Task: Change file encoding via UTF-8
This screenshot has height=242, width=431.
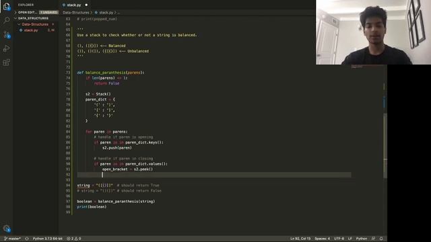Action: coord(339,239)
